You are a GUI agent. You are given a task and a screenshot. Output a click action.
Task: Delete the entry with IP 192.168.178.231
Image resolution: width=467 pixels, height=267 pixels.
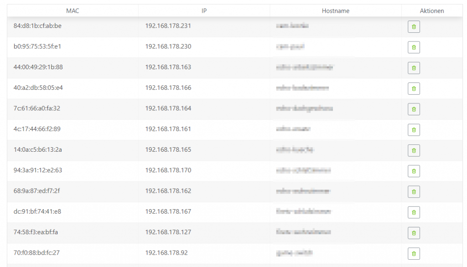click(414, 27)
